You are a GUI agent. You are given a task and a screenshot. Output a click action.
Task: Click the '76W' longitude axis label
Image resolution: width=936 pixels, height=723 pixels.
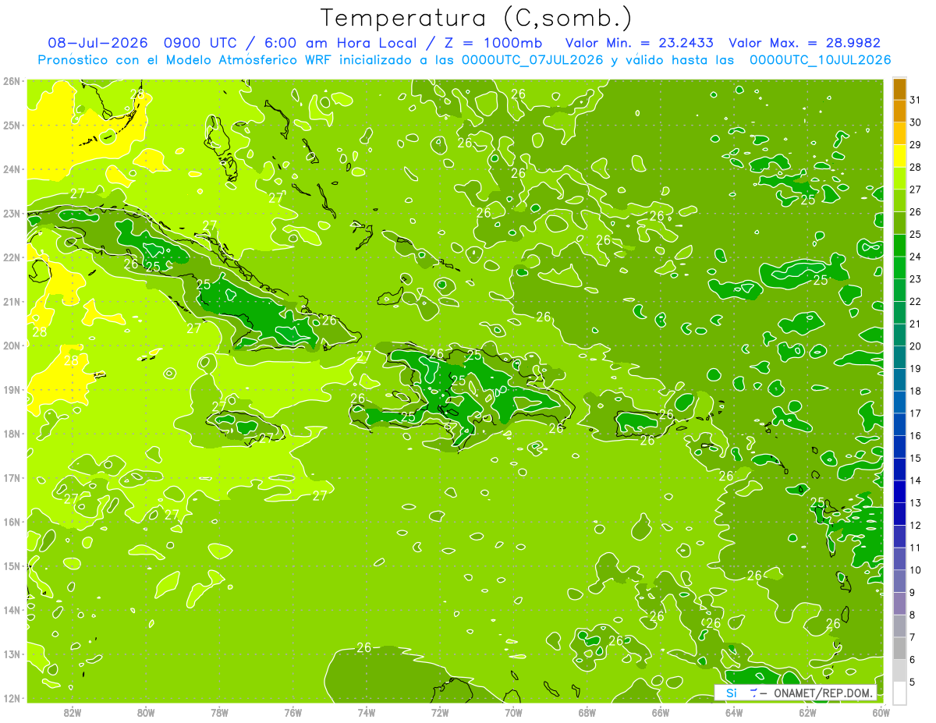tap(292, 712)
